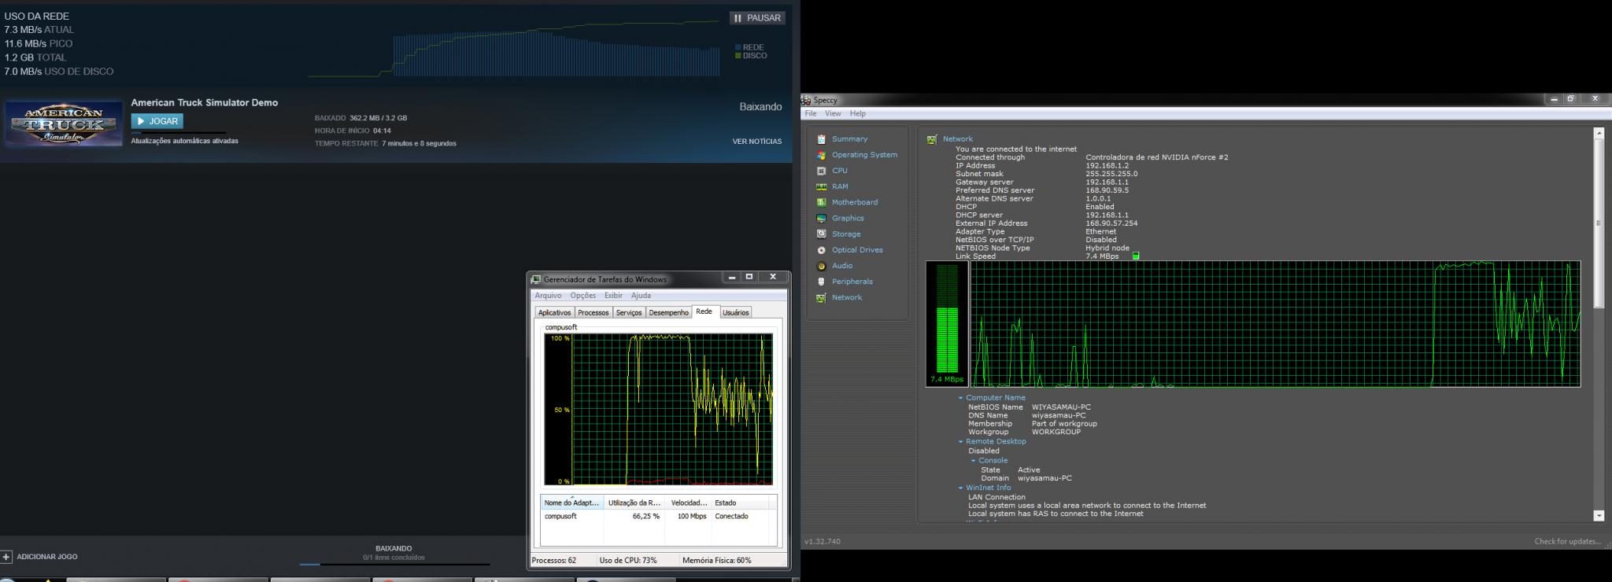1612x582 pixels.
Task: Collapse the WinInet Info section
Action: 960,488
